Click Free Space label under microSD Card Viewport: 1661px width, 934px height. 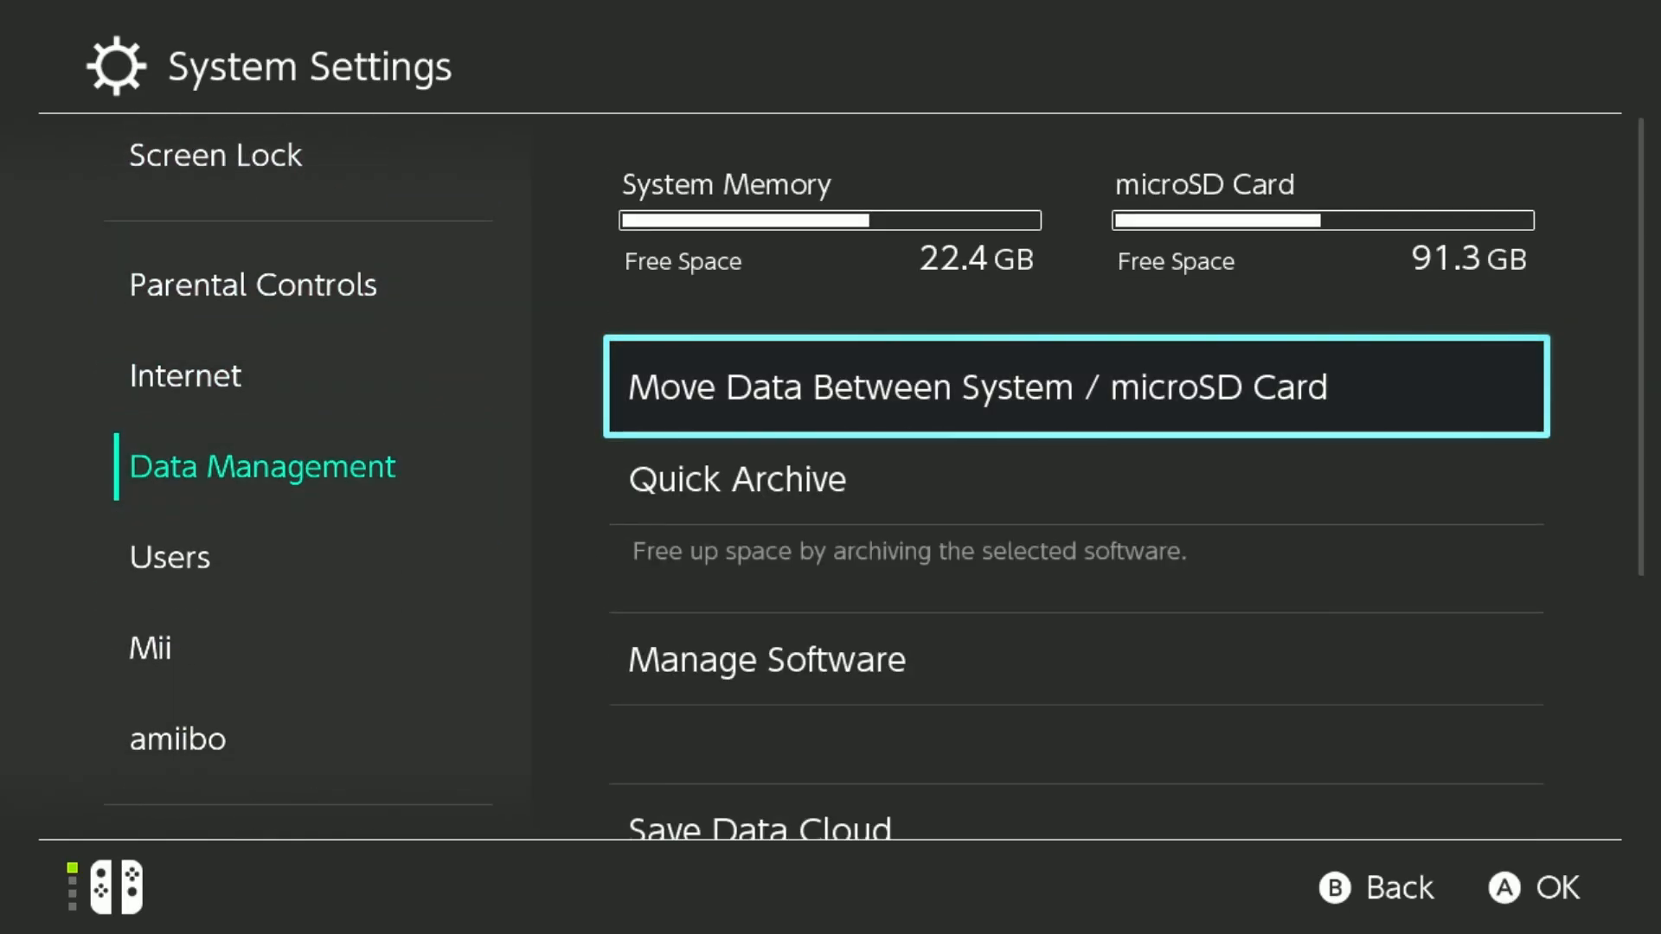coord(1176,262)
